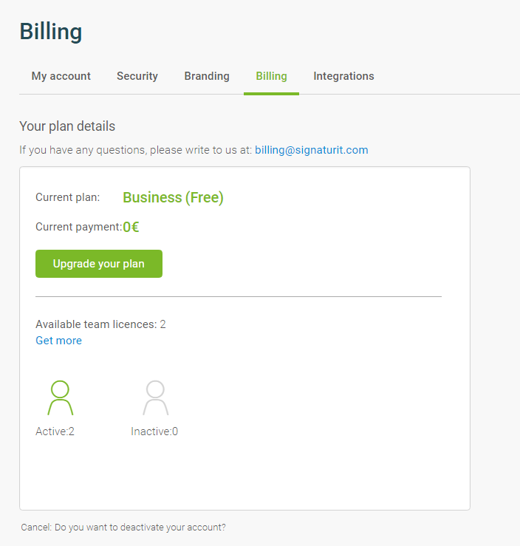Open the Integrations tab
This screenshot has height=546, width=520.
343,76
